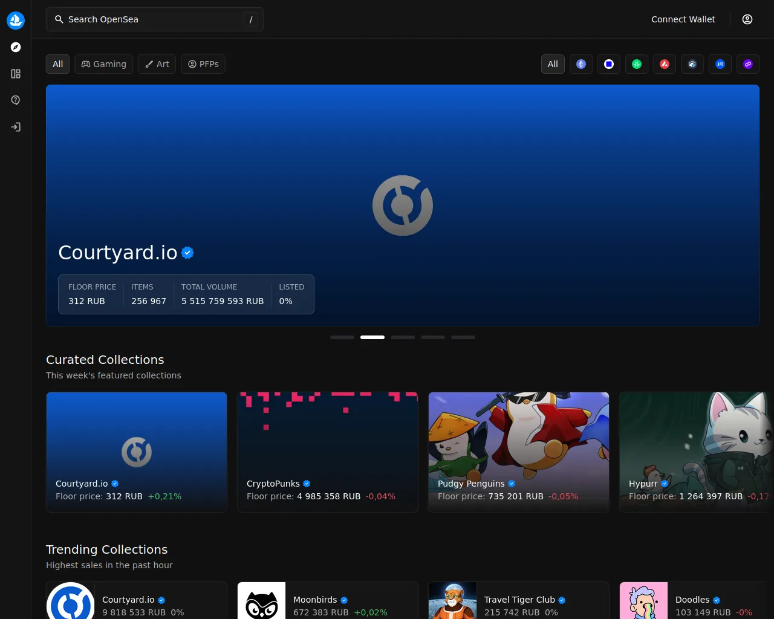Viewport: 774px width, 619px height.
Task: Open the Pudgy Penguins card artwork
Action: tap(519, 452)
